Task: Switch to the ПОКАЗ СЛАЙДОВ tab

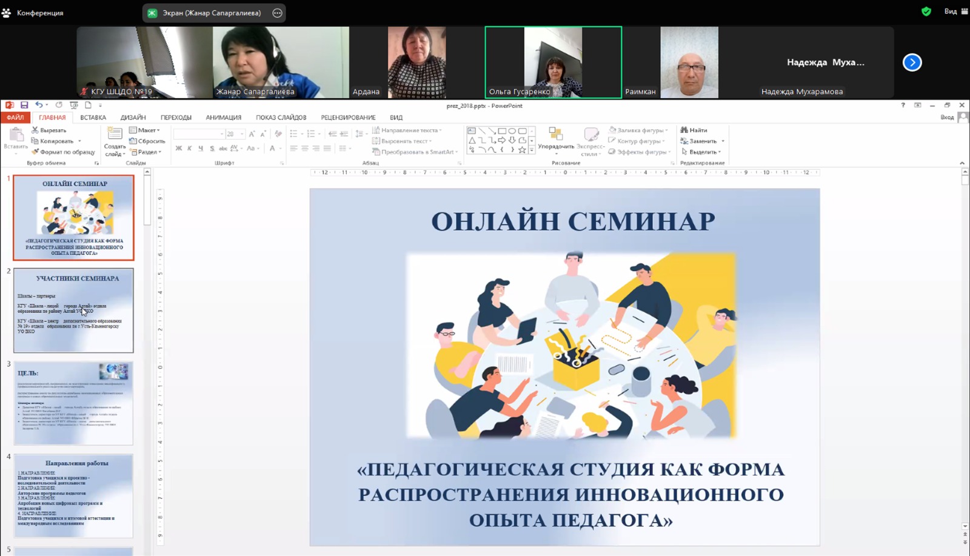Action: [281, 118]
